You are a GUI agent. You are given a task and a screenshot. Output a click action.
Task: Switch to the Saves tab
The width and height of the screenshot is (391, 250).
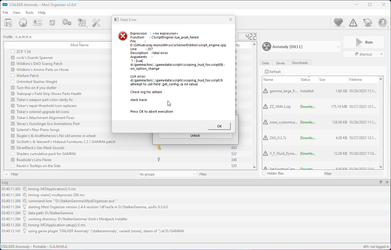click(x=280, y=63)
